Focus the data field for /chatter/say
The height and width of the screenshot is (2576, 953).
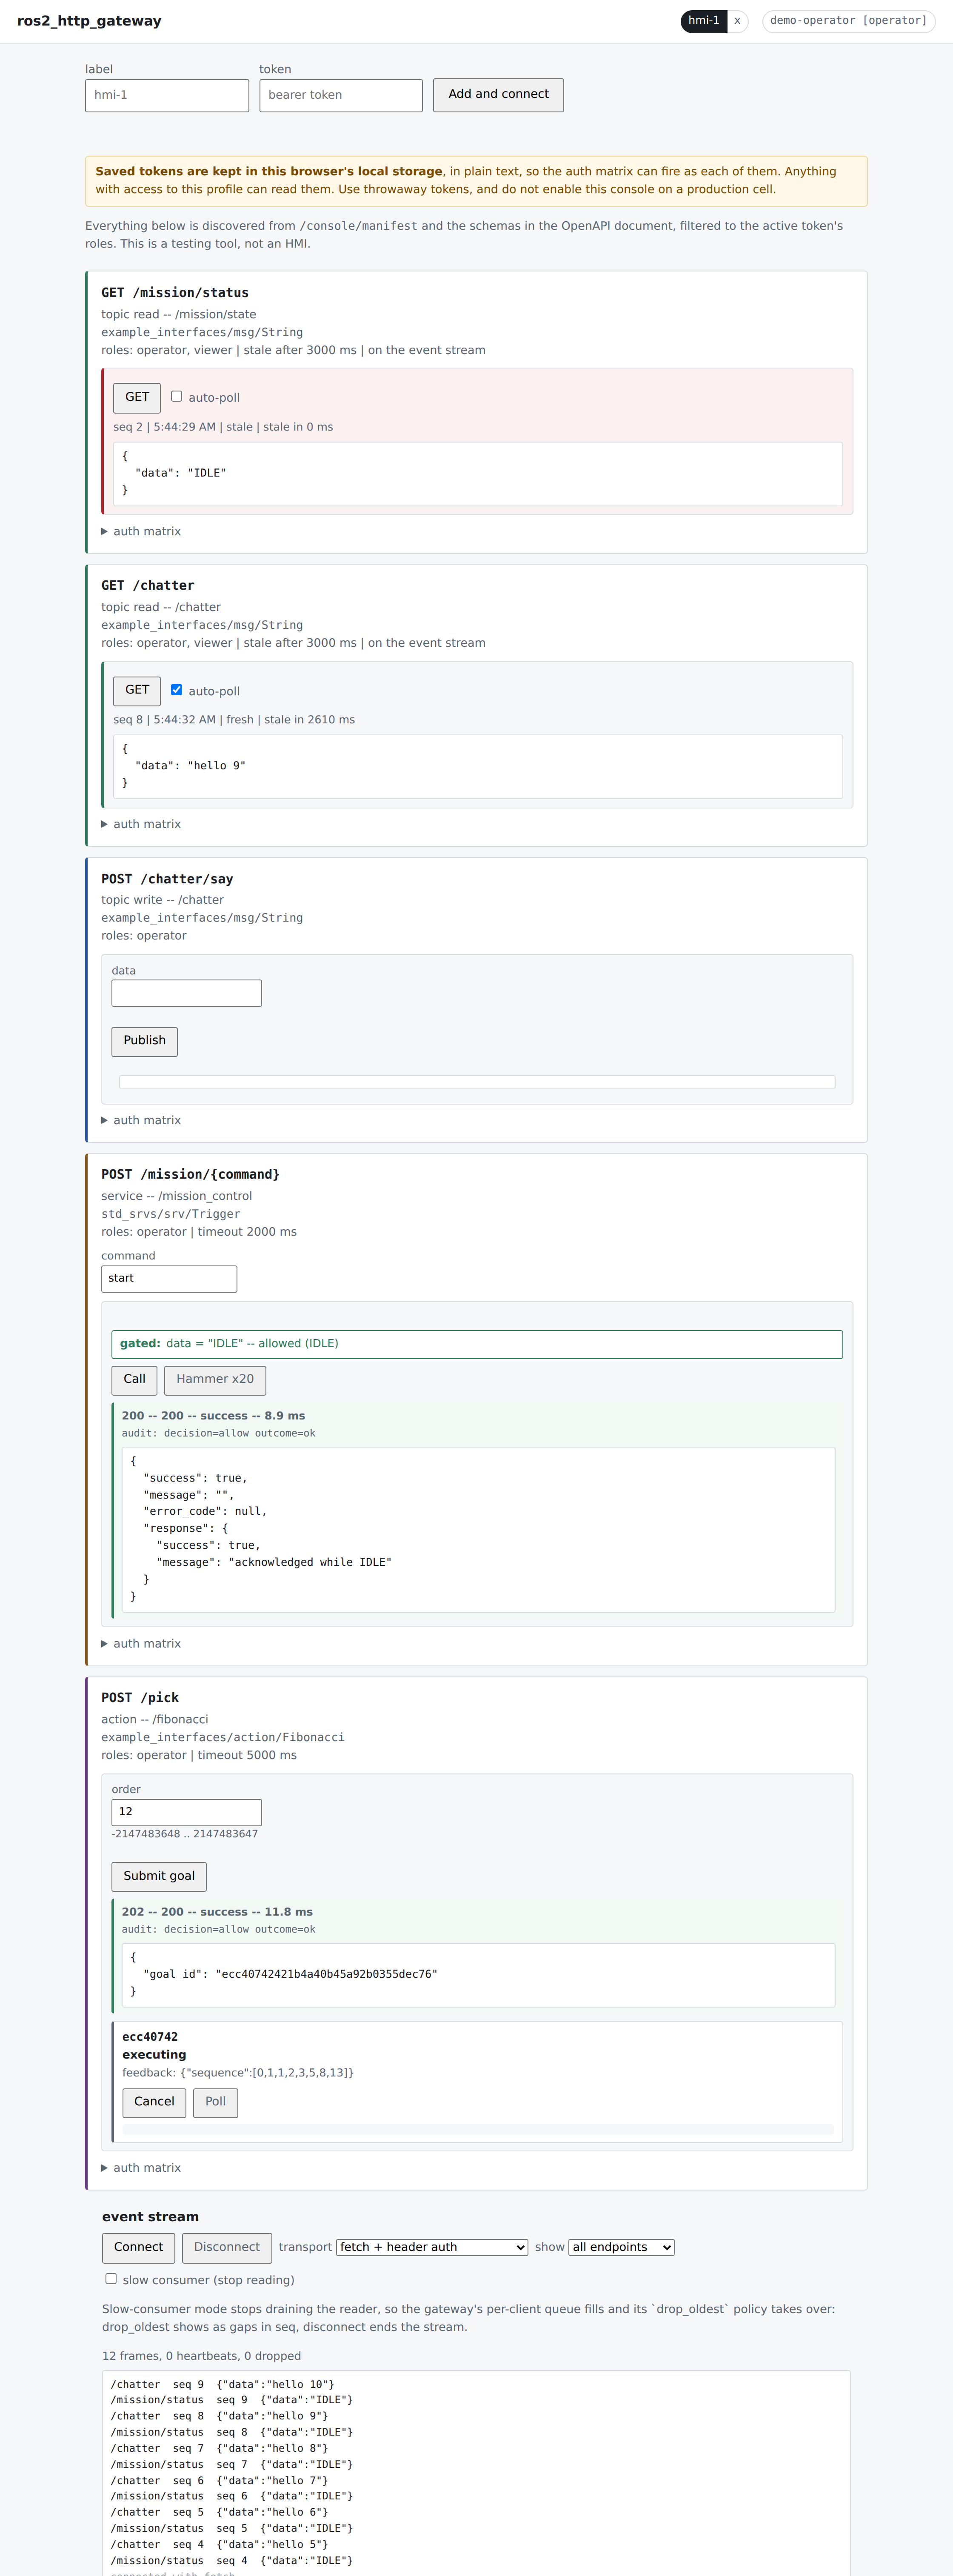[x=187, y=993]
